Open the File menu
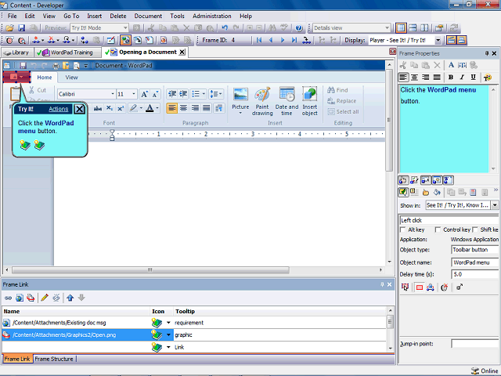The height and width of the screenshot is (376, 501). pyautogui.click(x=13, y=16)
